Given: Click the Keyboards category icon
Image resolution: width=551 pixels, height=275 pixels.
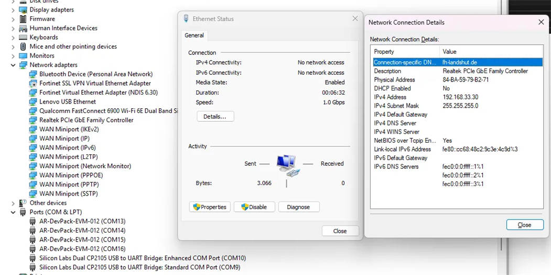Looking at the screenshot, I should 23,38.
